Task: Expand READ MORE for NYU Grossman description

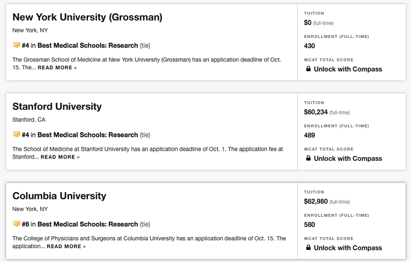Action: click(x=57, y=67)
